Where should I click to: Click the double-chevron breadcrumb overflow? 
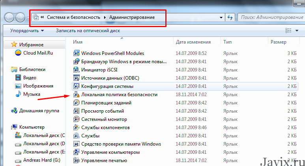point(42,17)
